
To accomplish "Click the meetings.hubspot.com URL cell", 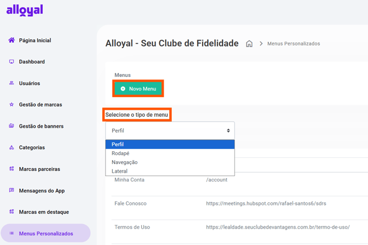I will 266,203.
